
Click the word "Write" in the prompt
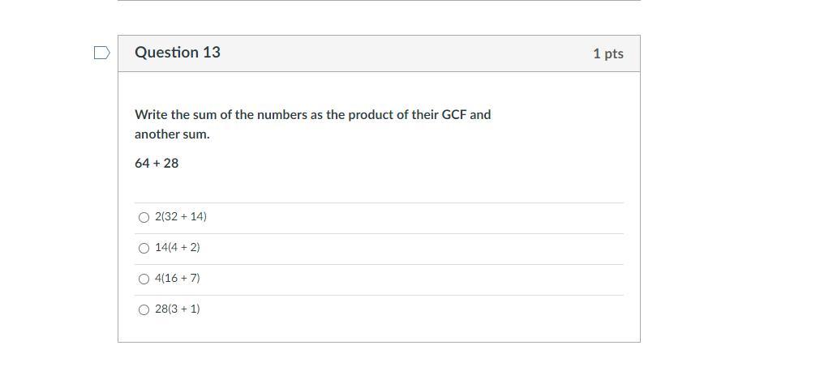click(x=151, y=115)
